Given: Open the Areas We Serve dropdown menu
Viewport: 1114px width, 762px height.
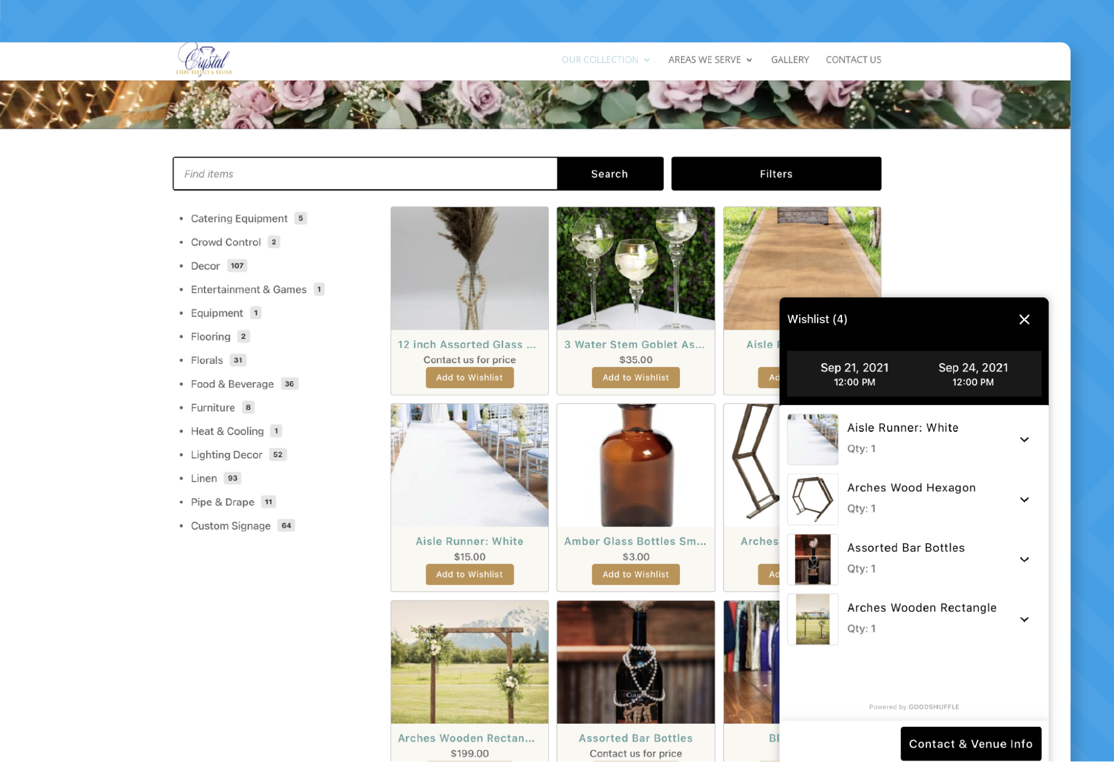Looking at the screenshot, I should pos(710,60).
